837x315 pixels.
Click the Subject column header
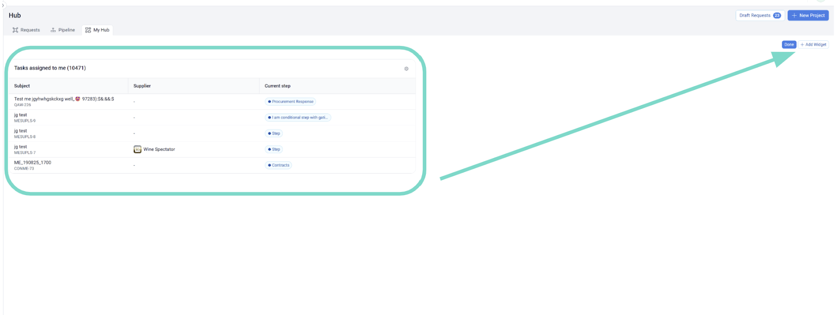pyautogui.click(x=22, y=86)
